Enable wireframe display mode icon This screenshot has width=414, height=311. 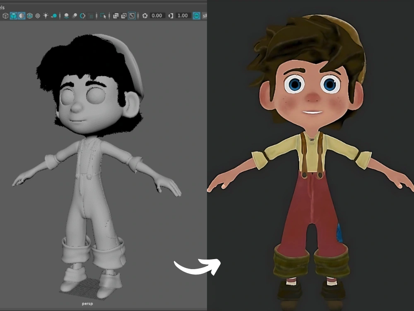[5, 16]
